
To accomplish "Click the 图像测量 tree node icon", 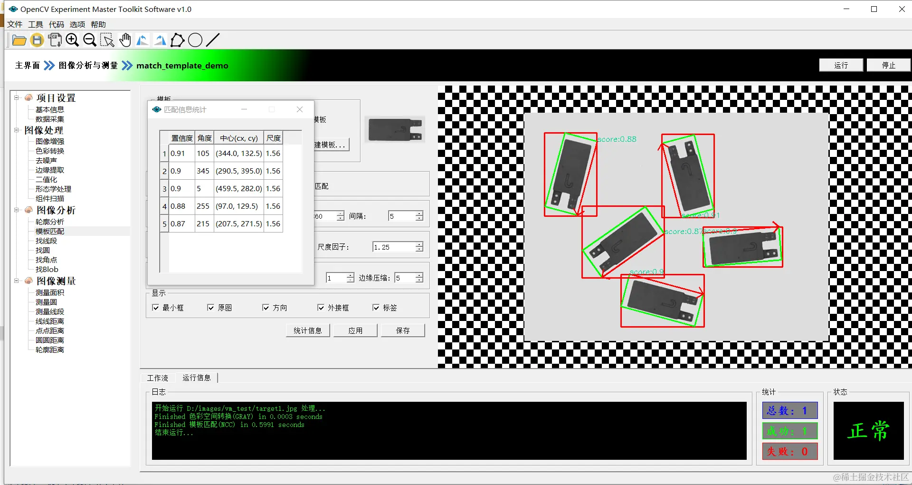I will tap(29, 281).
